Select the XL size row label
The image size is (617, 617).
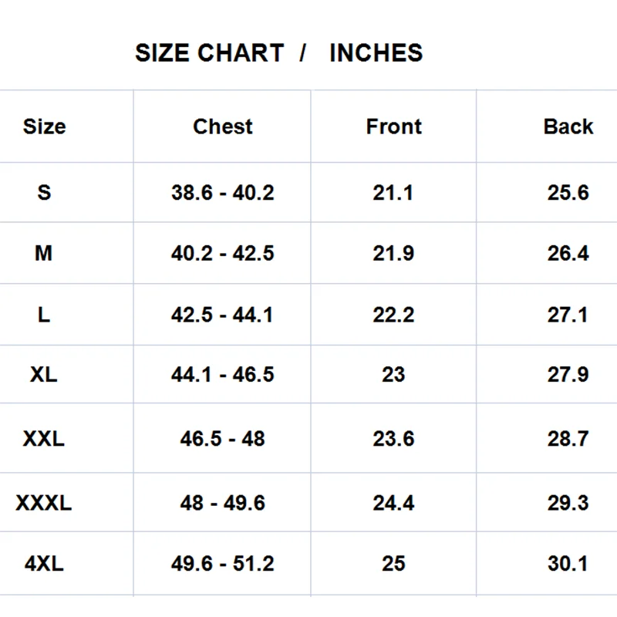(x=44, y=375)
